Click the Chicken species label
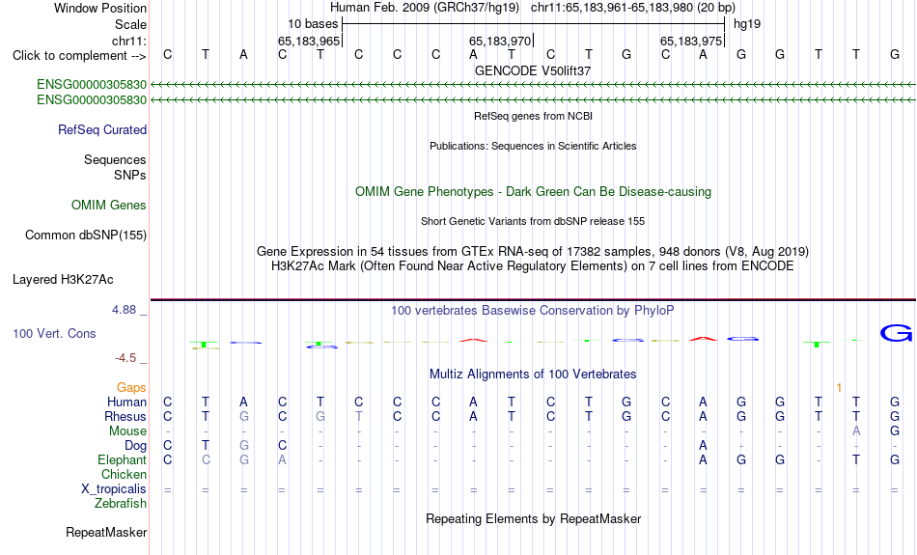The height and width of the screenshot is (555, 917). 124,474
